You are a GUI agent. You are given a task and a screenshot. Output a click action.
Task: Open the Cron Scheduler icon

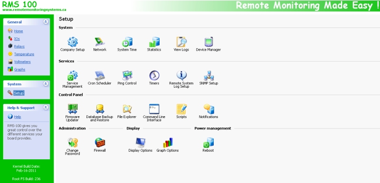pyautogui.click(x=100, y=75)
